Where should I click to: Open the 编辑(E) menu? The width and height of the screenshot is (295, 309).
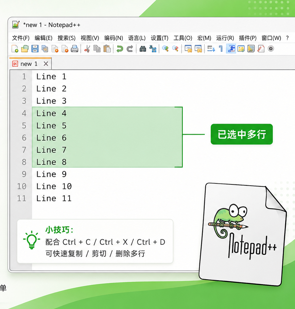pyautogui.click(x=43, y=38)
